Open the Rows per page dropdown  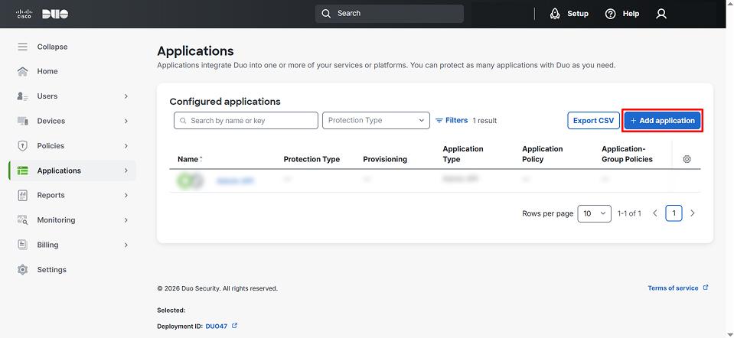[x=595, y=213]
